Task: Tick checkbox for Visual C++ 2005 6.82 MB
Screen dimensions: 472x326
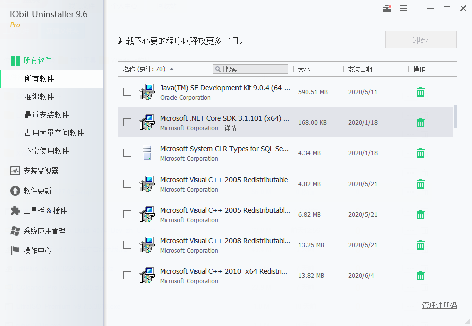Action: click(127, 214)
